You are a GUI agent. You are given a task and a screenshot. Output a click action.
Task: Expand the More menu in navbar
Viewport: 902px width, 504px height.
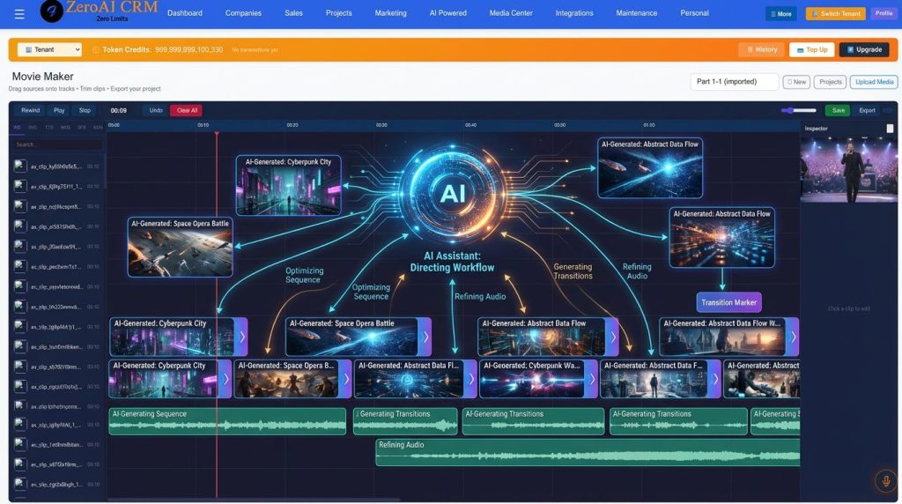(780, 14)
